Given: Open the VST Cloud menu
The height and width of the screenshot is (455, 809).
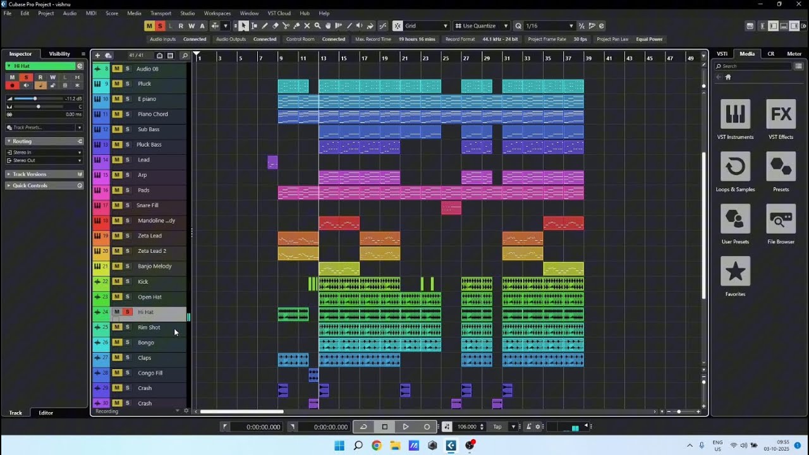Looking at the screenshot, I should click(279, 13).
